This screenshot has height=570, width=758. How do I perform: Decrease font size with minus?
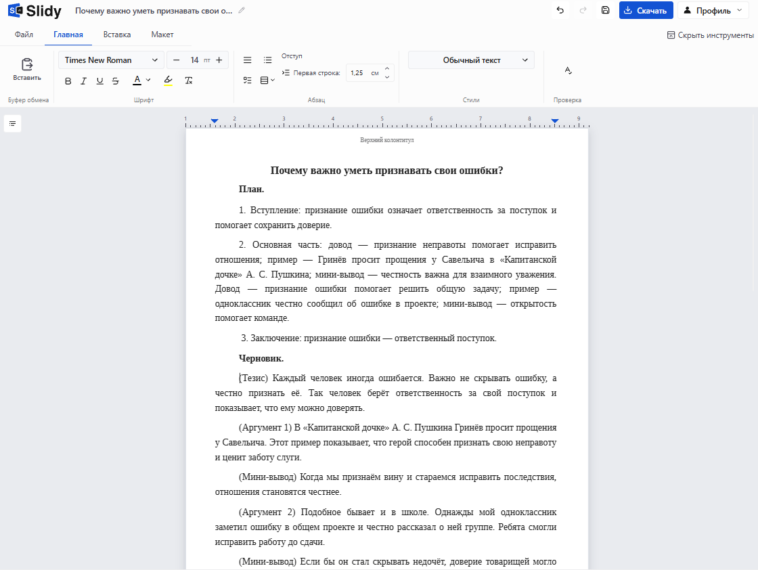177,60
